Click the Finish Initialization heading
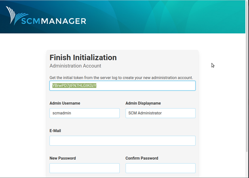 coord(83,58)
